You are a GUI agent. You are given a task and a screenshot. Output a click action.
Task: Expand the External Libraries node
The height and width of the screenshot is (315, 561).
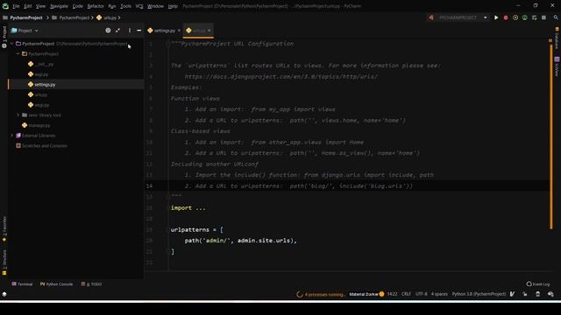pos(11,136)
